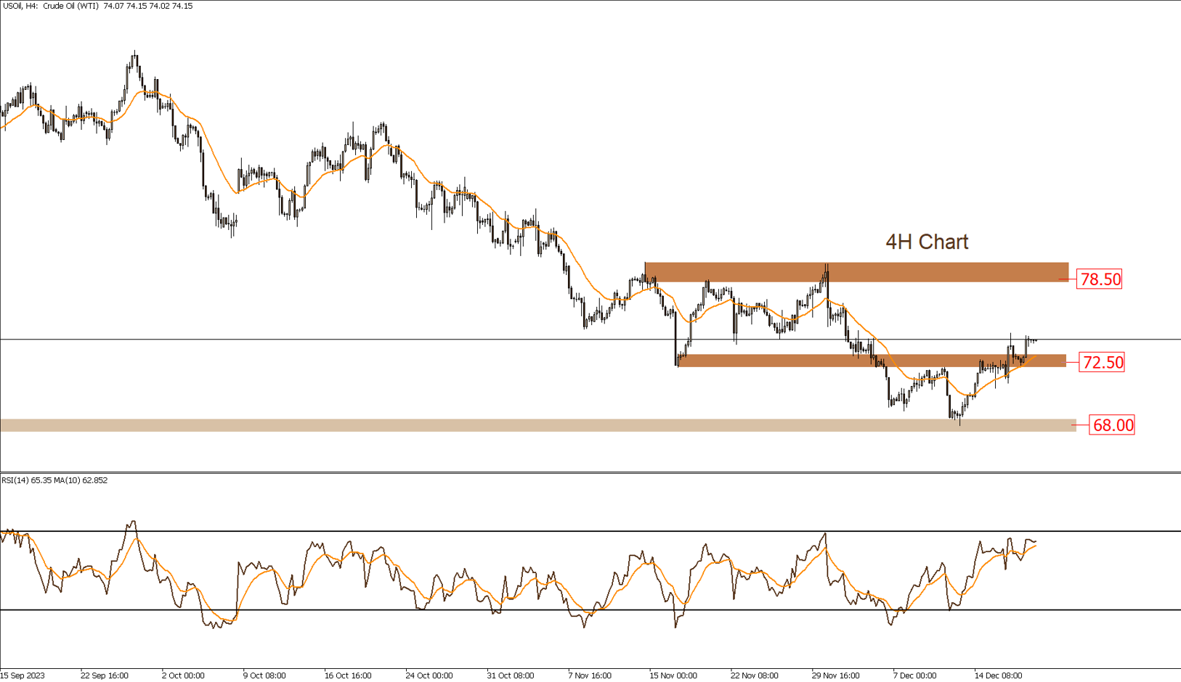Click the 68.00 price level label

click(1112, 425)
